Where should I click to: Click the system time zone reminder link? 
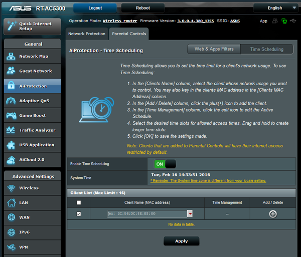pos(208,181)
